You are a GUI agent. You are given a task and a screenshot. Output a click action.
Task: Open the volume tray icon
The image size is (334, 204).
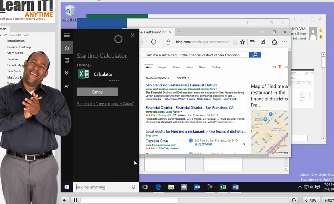point(312,187)
